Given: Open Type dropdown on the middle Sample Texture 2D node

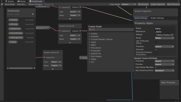Looking at the screenshot, I should pyautogui.click(x=75, y=35).
